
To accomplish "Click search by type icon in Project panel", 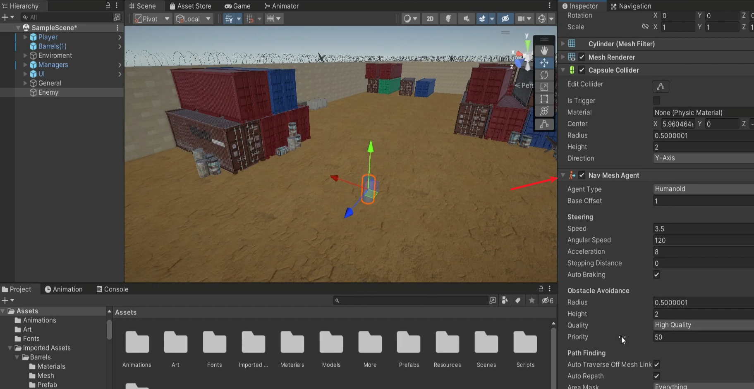I will [x=505, y=301].
